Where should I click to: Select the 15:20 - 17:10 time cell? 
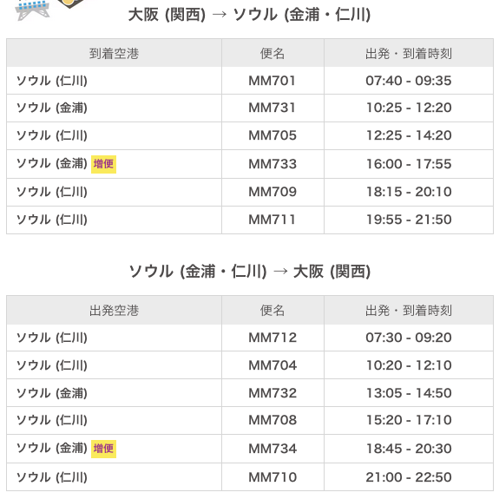click(408, 420)
